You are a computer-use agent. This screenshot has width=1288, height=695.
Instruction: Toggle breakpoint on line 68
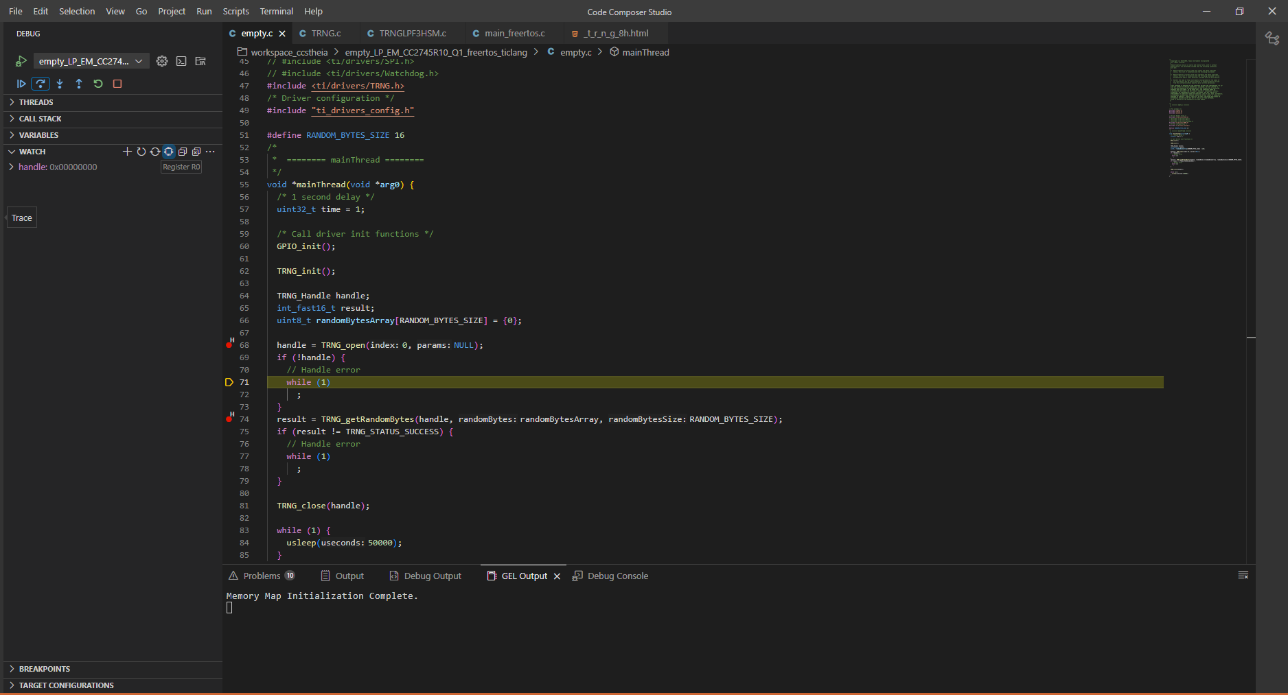click(x=229, y=345)
